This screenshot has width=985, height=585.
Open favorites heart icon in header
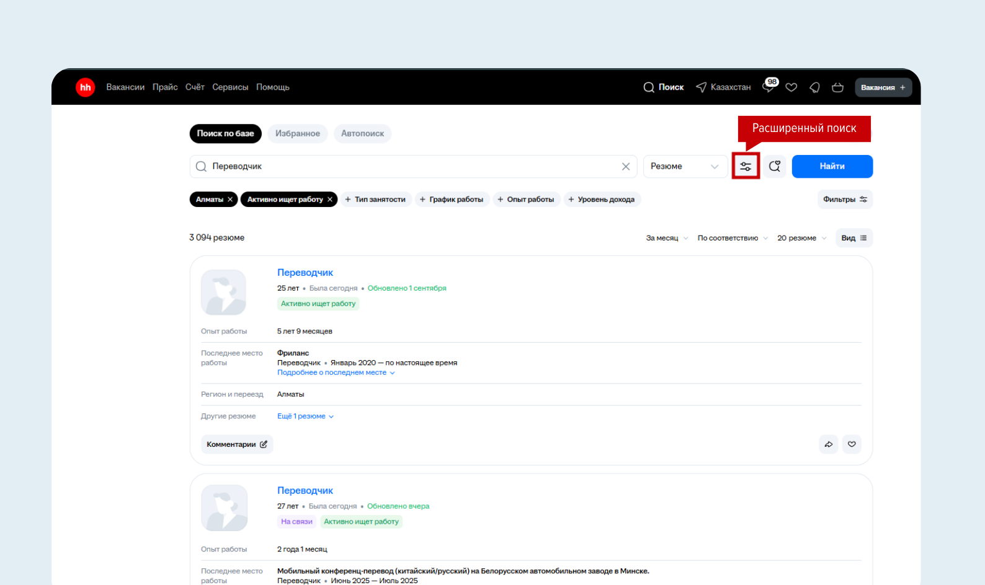point(791,87)
